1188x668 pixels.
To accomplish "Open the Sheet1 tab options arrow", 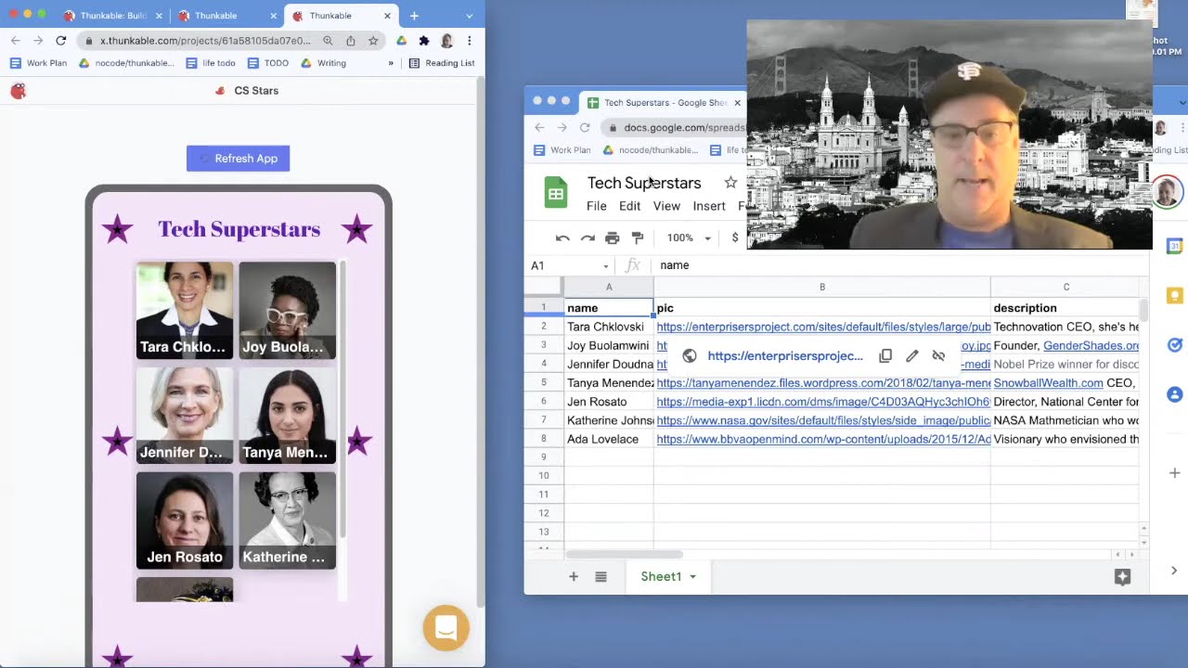I will [x=692, y=577].
